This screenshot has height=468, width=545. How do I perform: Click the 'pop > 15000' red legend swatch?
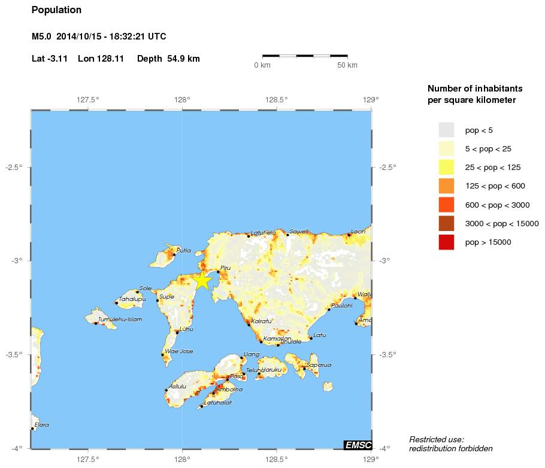coord(446,242)
